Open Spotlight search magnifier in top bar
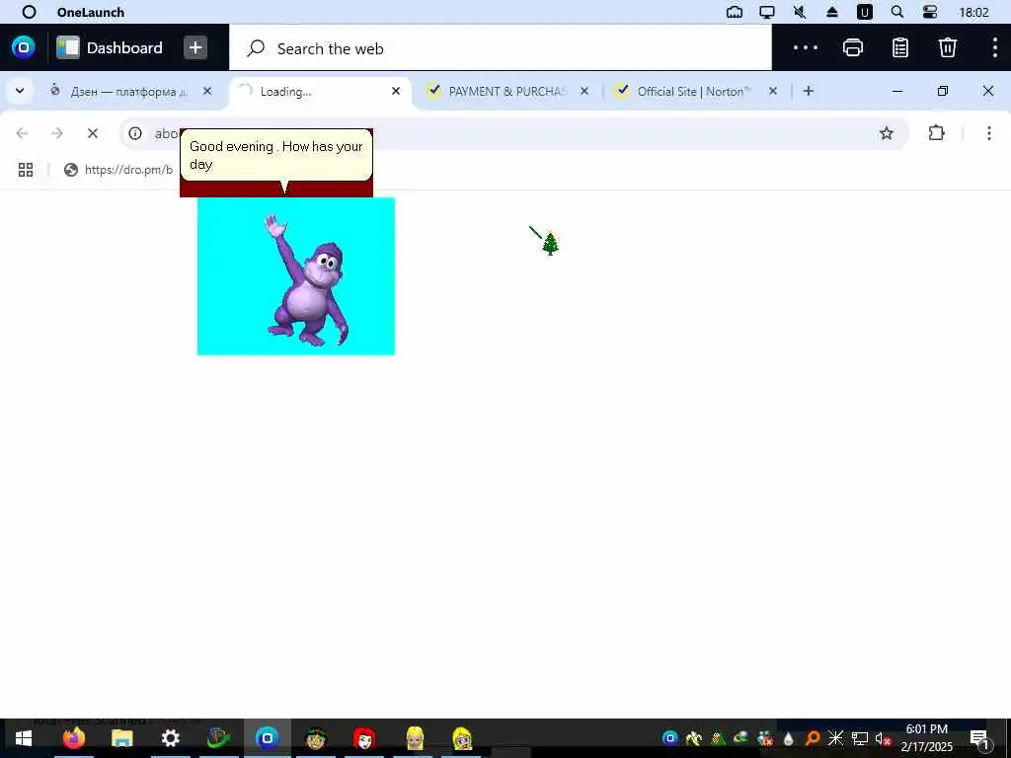 click(x=896, y=12)
